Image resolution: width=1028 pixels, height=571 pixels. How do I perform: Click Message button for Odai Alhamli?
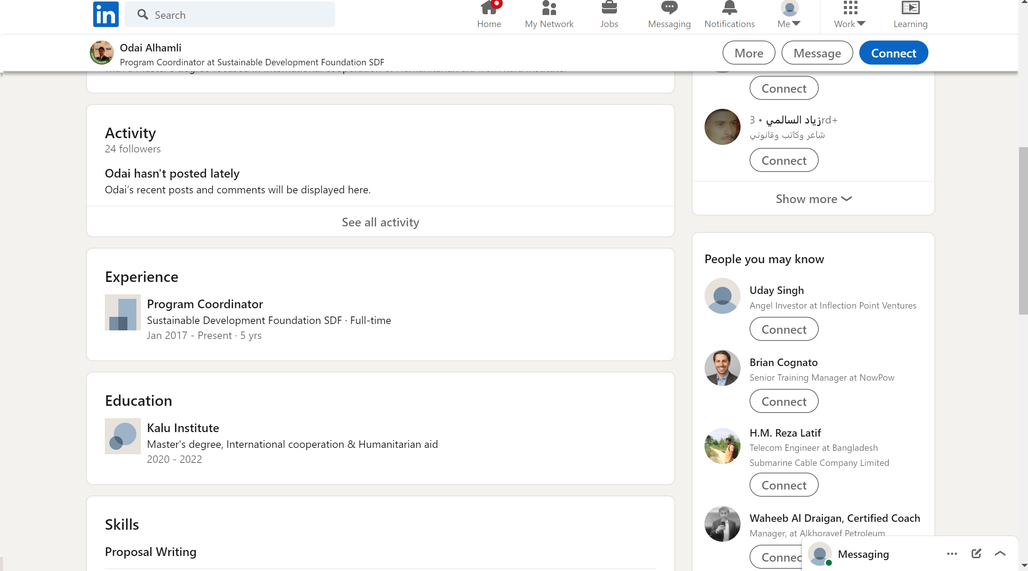817,53
